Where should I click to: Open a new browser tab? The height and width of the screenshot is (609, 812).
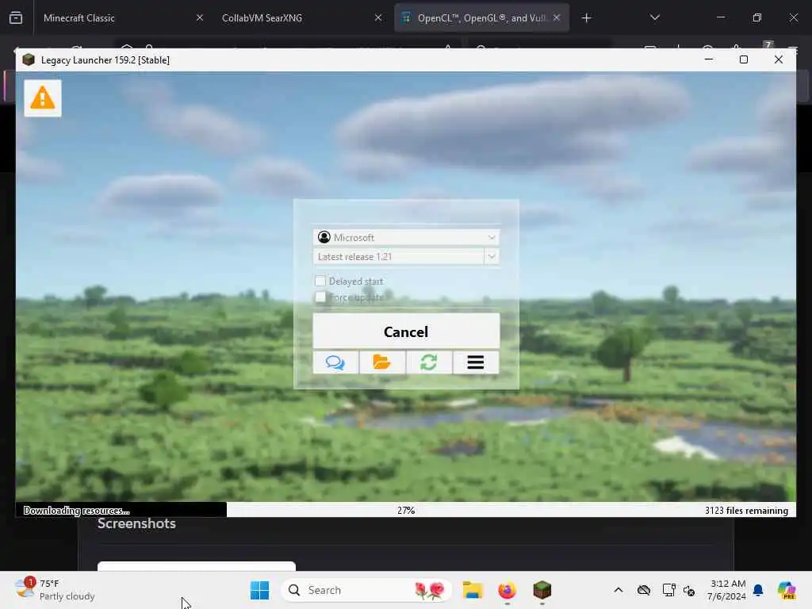[586, 18]
